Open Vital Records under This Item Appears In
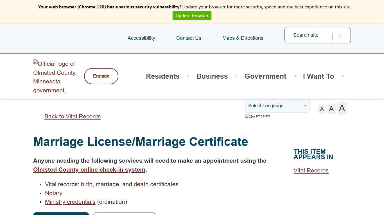Viewport: 384px width, 215px height. pos(311,170)
